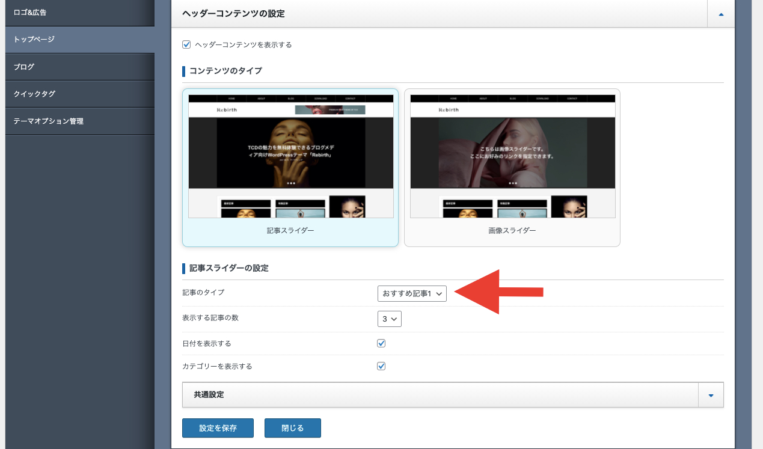763x449 pixels.
Task: Click the 日付を表示する label text
Action: click(x=207, y=343)
